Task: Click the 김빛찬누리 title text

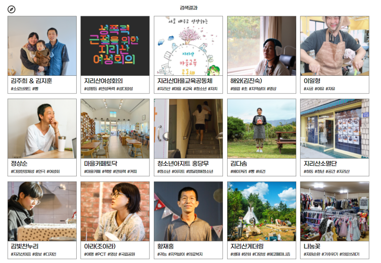Action: coord(25,246)
